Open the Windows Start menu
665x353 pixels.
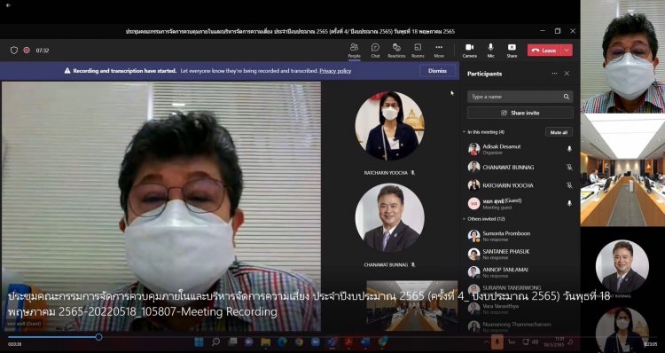[199, 342]
